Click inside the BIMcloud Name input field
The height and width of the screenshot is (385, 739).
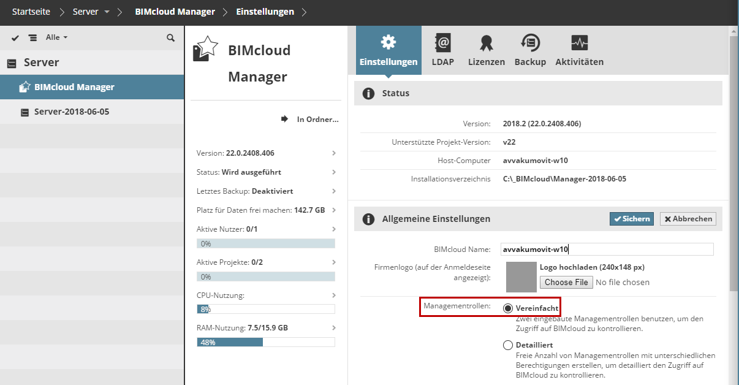[607, 249]
